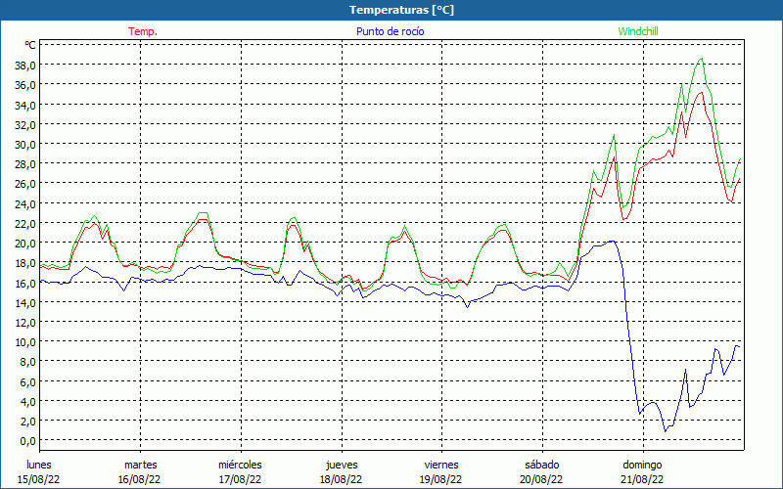The width and height of the screenshot is (783, 489).
Task: Click the 15/08/22 date label
Action: point(39,479)
